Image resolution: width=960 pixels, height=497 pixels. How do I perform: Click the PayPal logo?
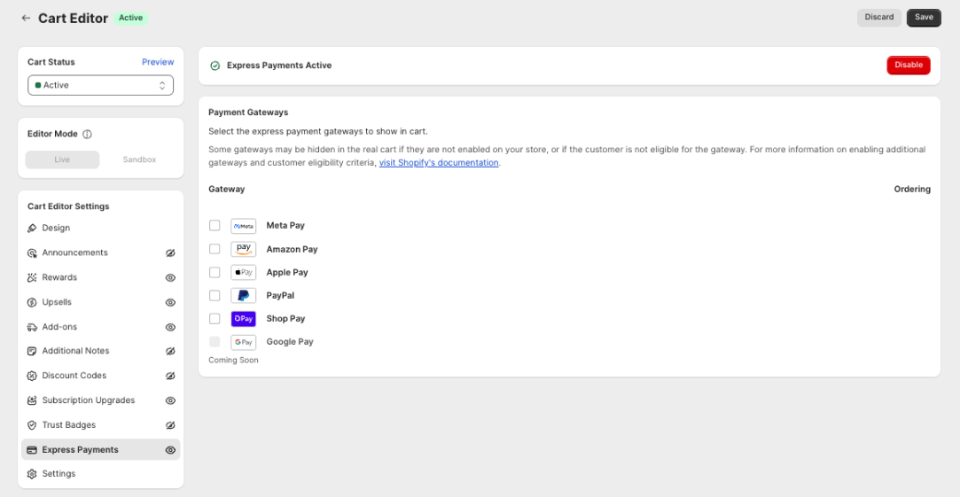(243, 296)
